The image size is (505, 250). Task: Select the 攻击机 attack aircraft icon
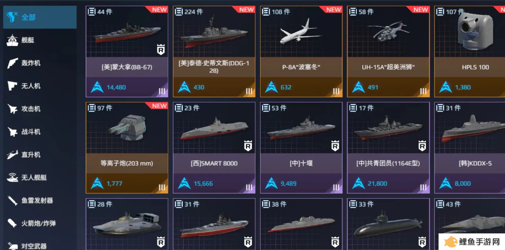[x=12, y=109]
